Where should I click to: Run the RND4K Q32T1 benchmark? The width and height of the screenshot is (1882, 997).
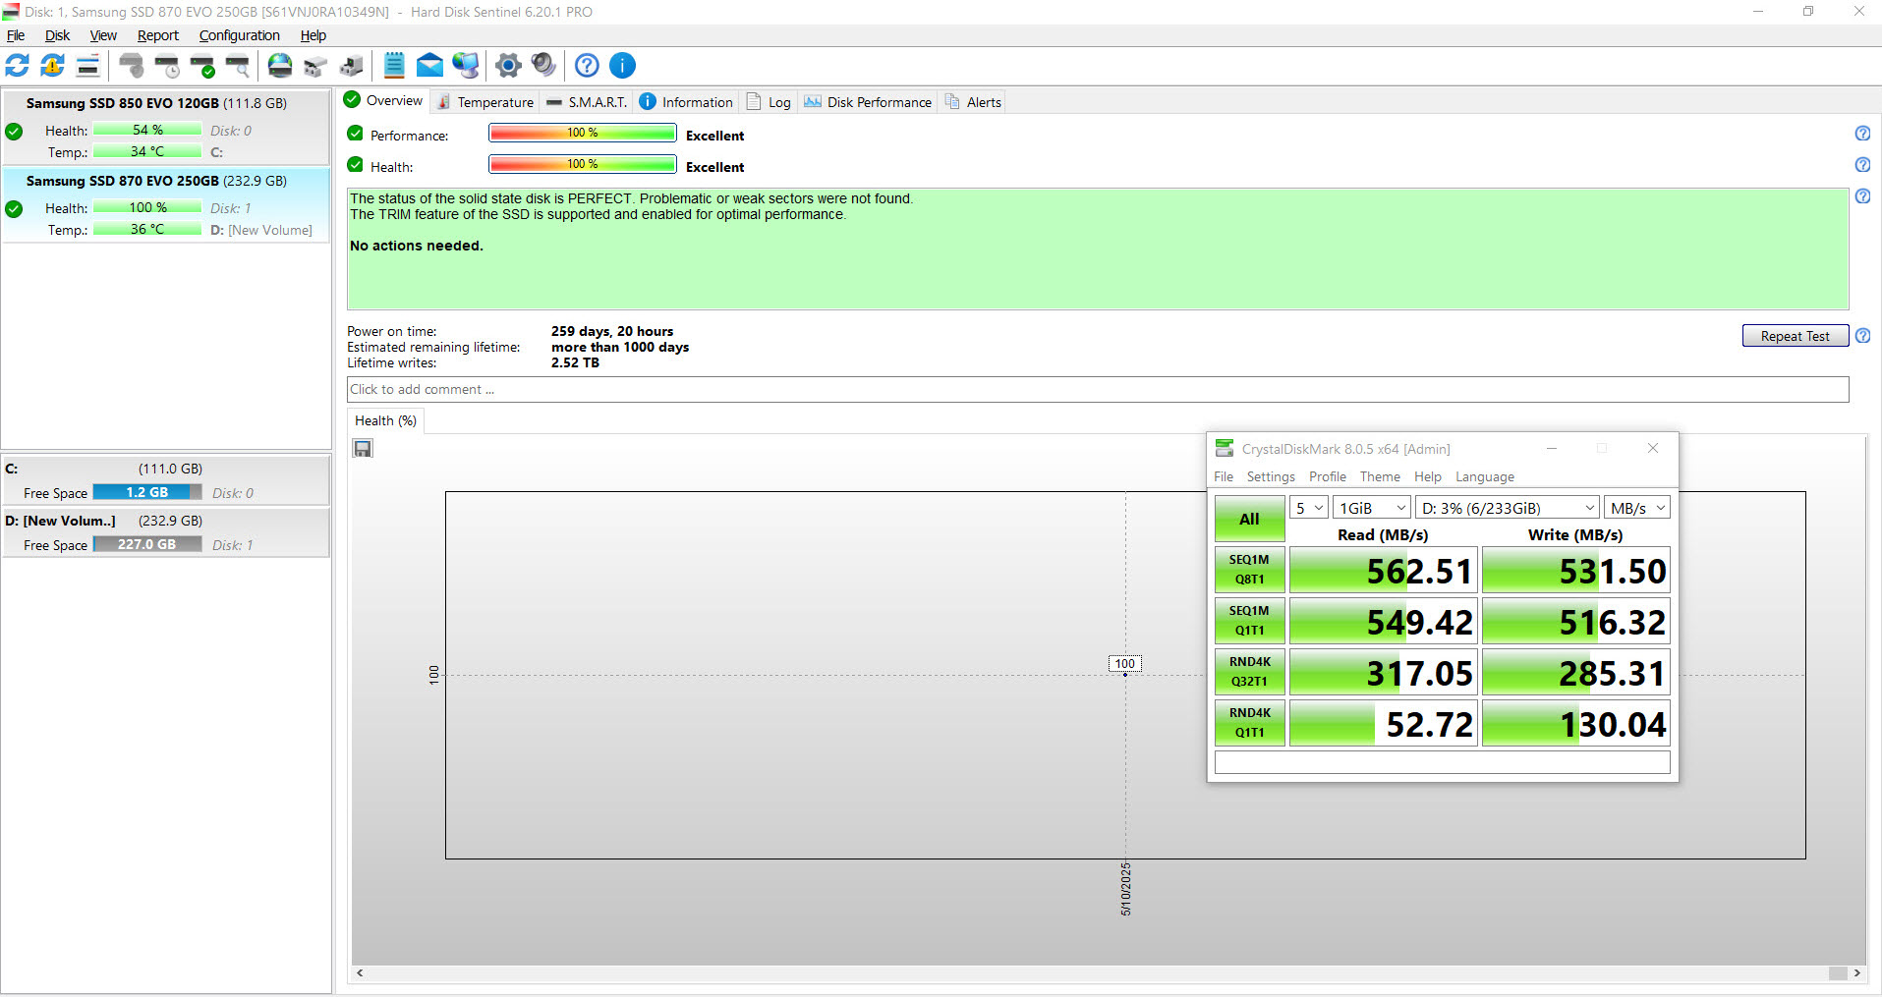coord(1249,672)
